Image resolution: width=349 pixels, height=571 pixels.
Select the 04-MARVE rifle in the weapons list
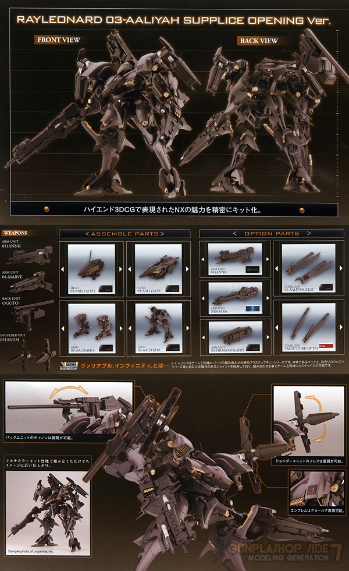31,283
